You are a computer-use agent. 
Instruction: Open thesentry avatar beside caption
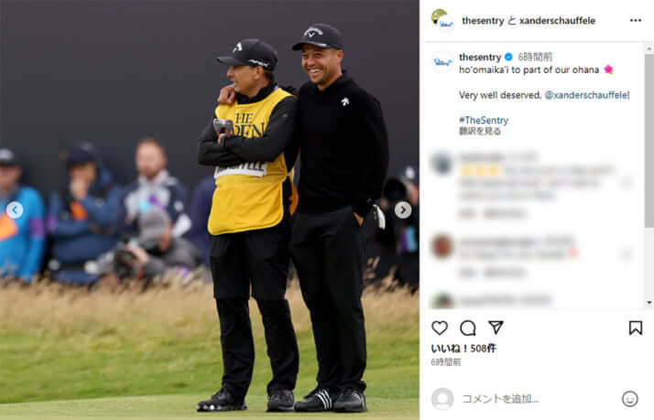click(442, 61)
